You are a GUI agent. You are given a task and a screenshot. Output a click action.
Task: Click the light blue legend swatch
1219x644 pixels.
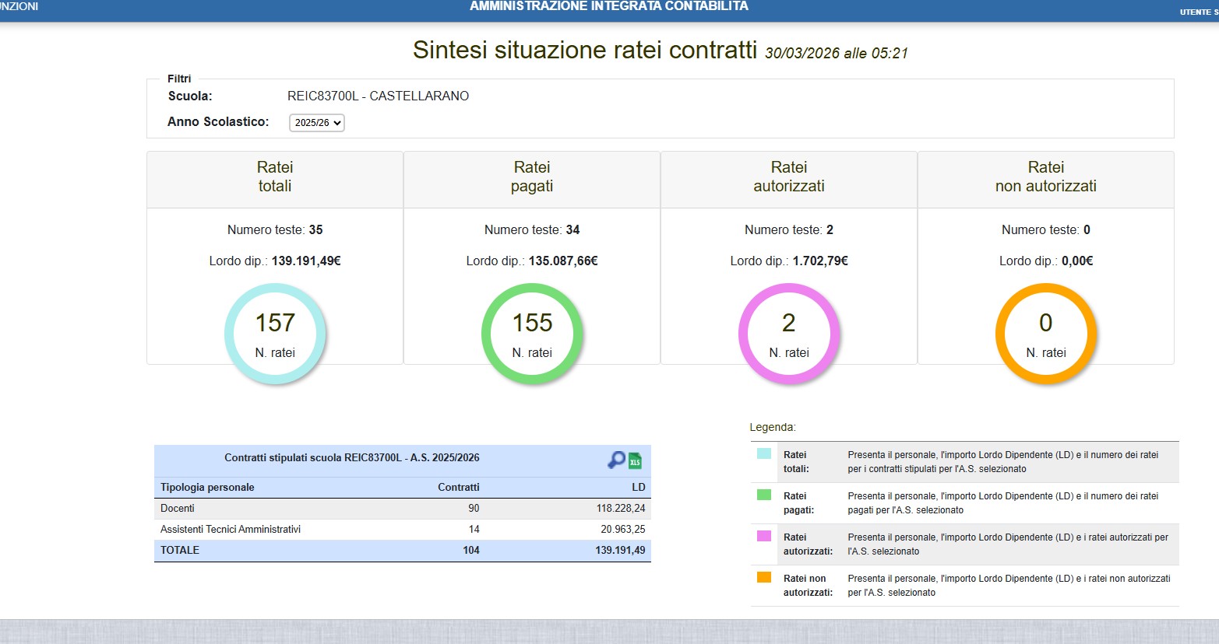click(764, 453)
